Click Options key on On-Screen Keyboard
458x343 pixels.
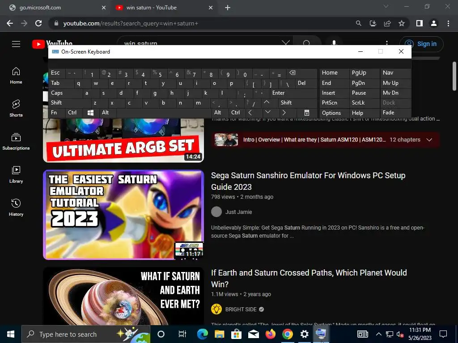(x=334, y=113)
